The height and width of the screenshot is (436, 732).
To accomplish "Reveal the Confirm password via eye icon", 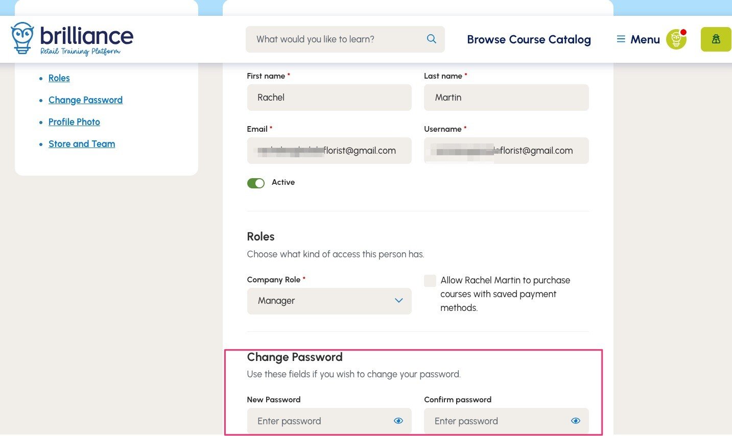I will (x=576, y=421).
